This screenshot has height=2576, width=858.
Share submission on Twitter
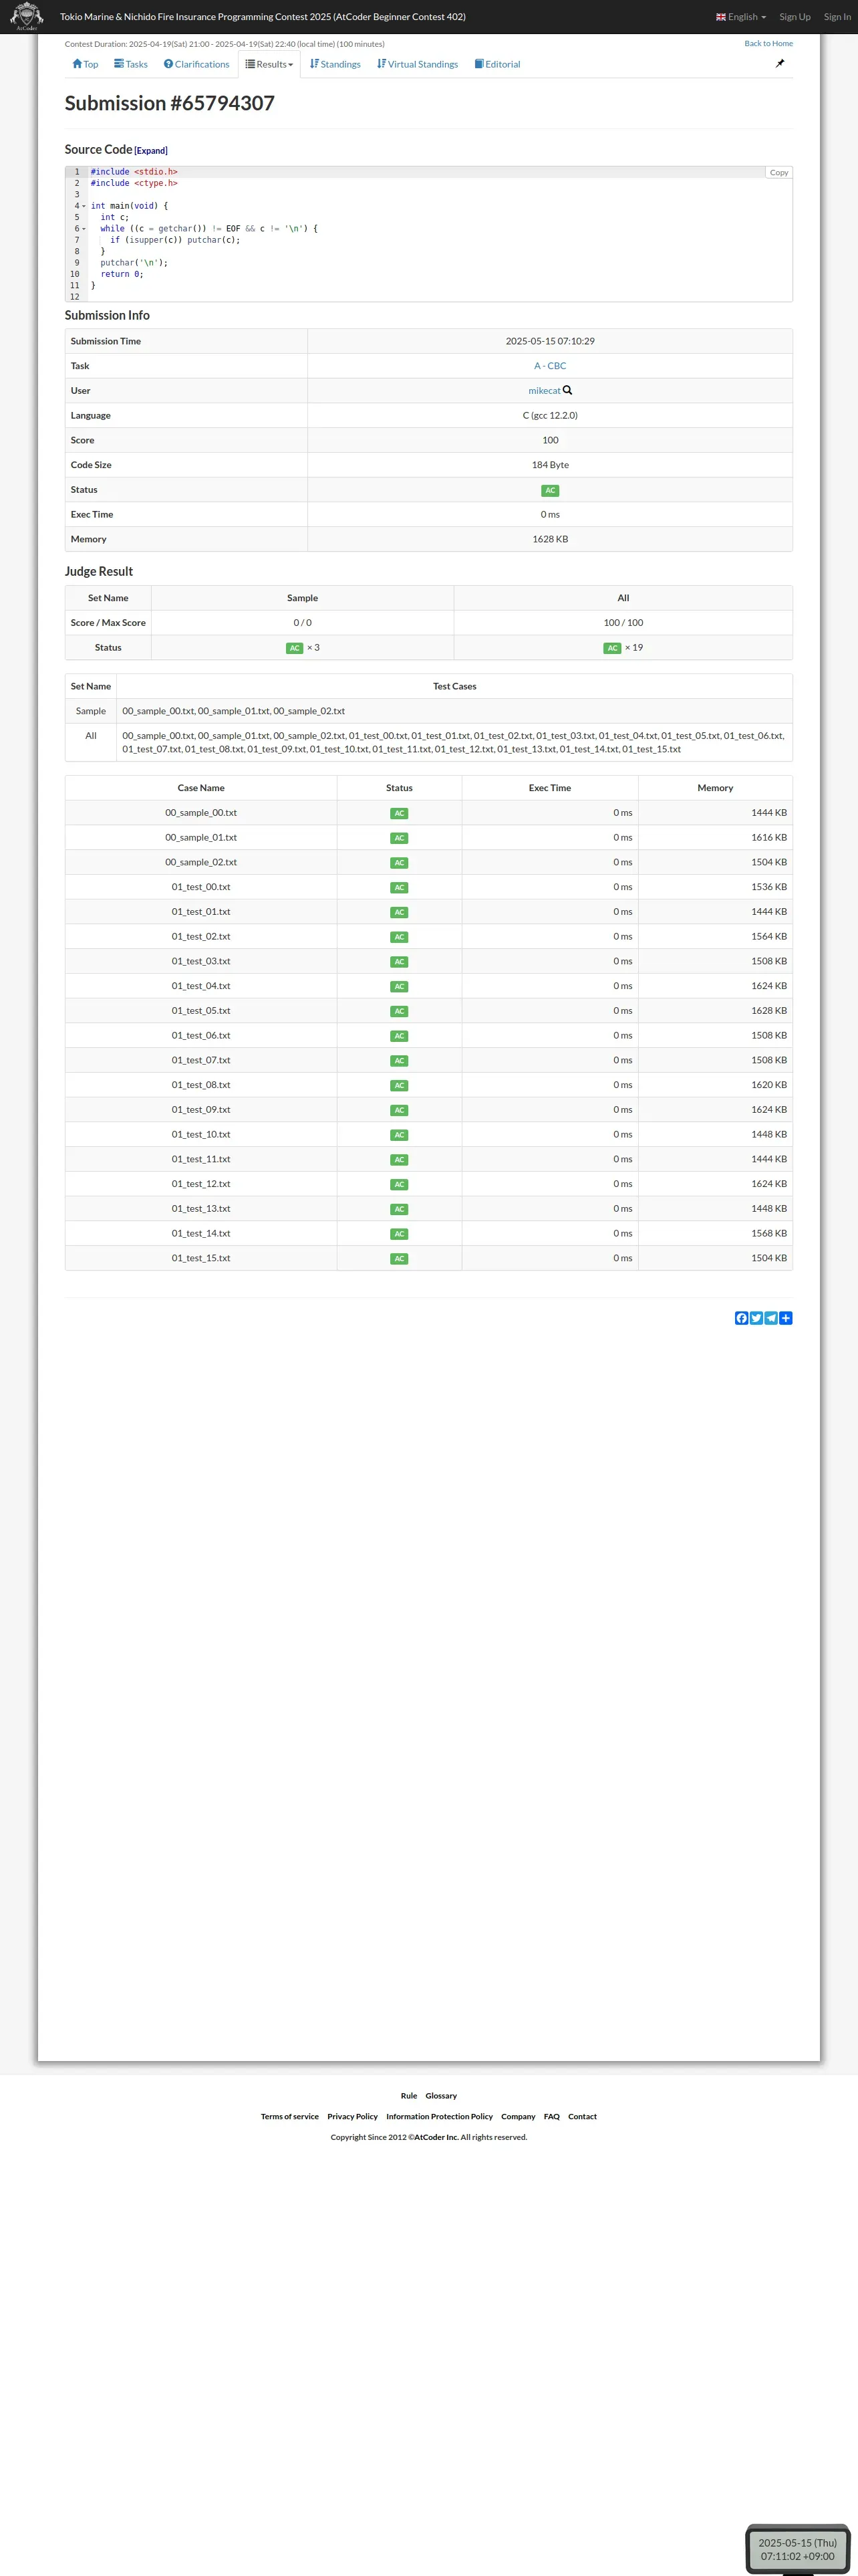(x=756, y=1318)
